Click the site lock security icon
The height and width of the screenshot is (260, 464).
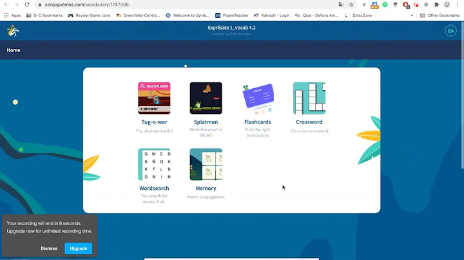tap(40, 5)
